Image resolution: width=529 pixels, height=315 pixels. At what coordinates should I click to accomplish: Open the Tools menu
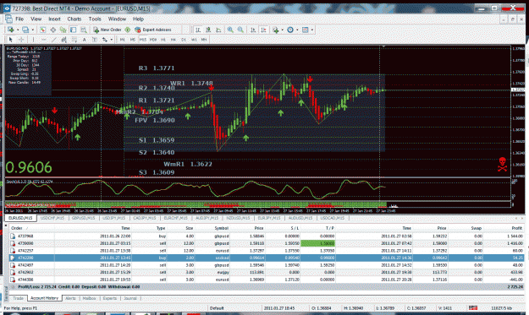[x=95, y=19]
